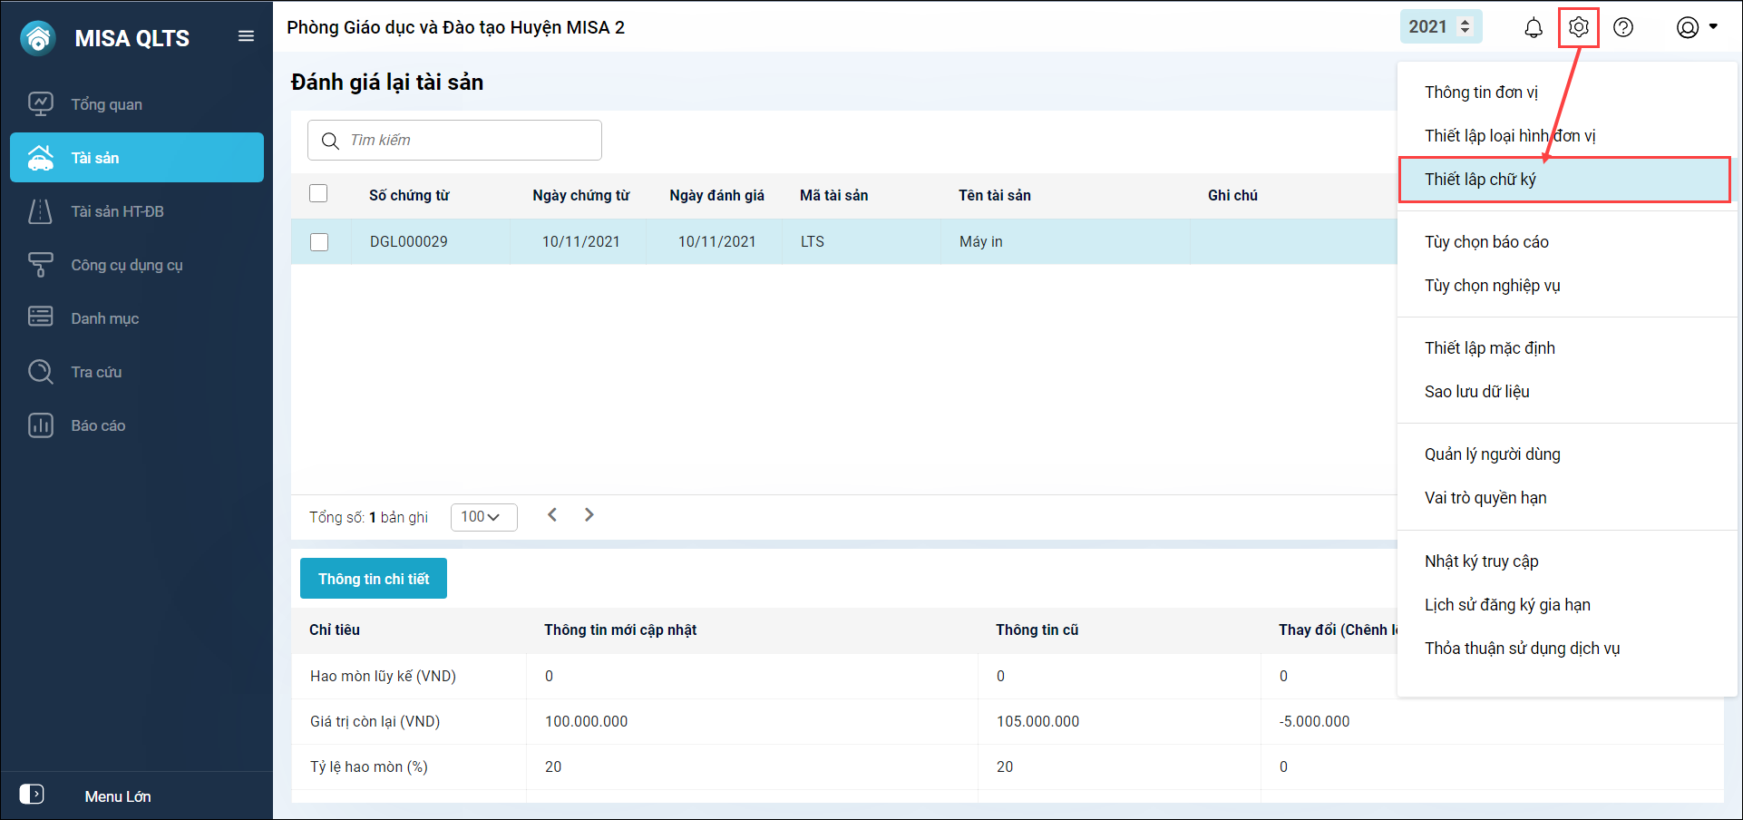Viewport: 1743px width, 820px height.
Task: Click the Thông tin chi tiết button
Action: click(374, 579)
